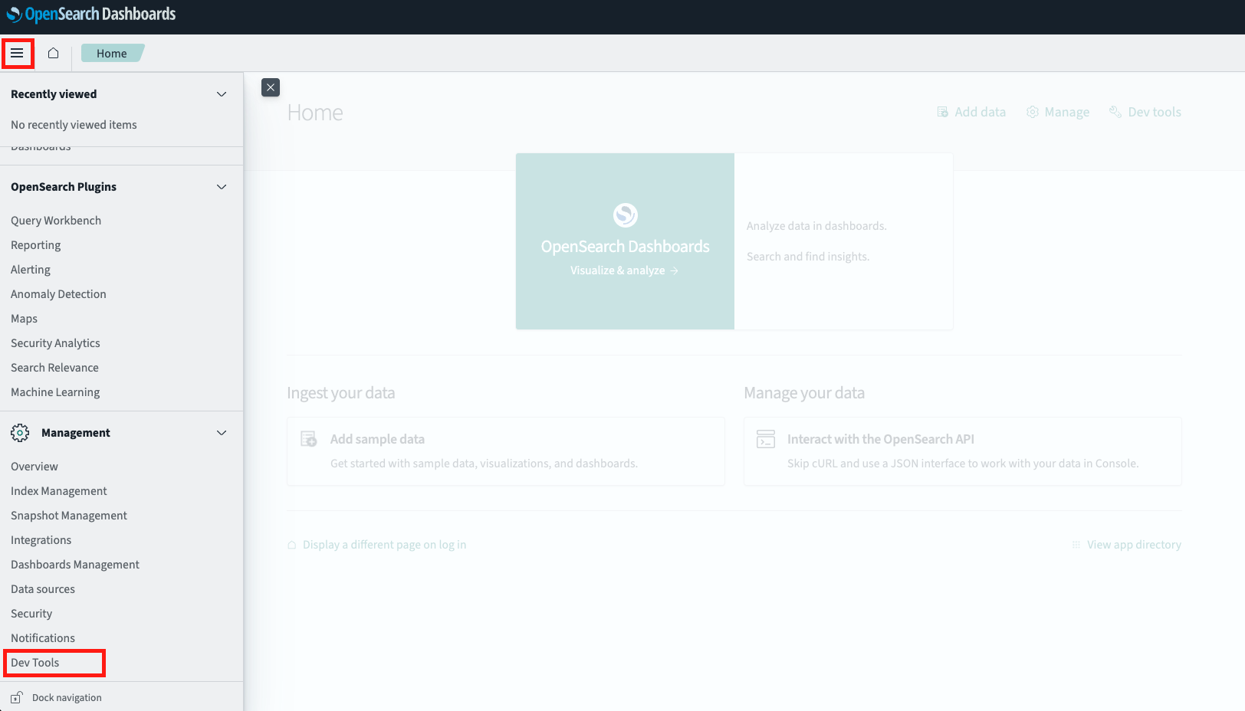Open Dev tools via the wrench icon
This screenshot has height=711, width=1245.
(x=1115, y=111)
